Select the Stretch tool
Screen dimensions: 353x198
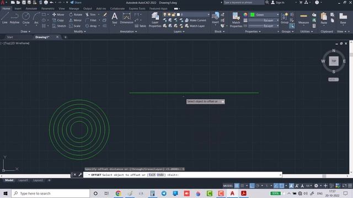[59, 26]
